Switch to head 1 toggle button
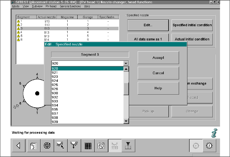Screen dimensions: 230x157 [195, 146]
